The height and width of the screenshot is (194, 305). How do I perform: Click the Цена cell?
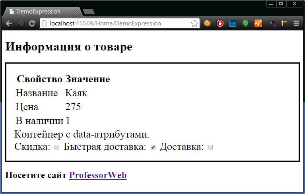click(x=27, y=107)
